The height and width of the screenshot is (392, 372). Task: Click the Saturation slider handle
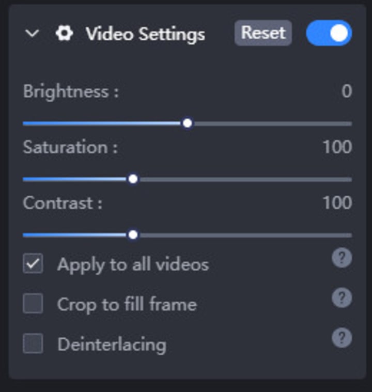point(133,179)
